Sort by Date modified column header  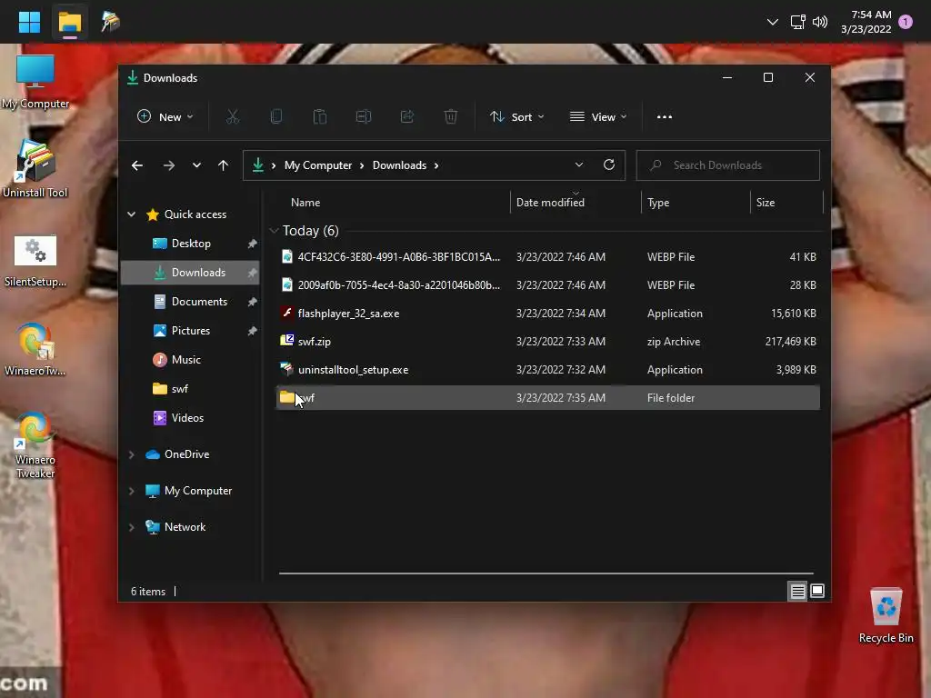(576, 203)
